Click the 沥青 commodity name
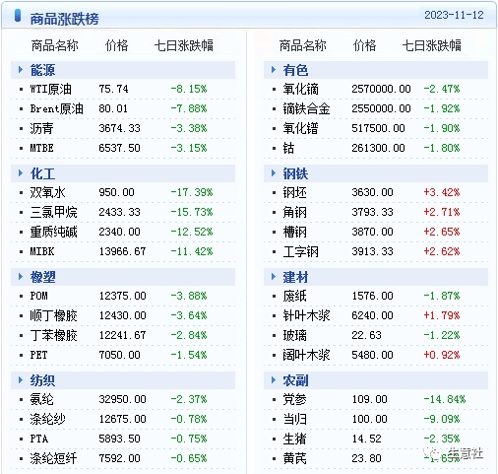 [x=41, y=128]
